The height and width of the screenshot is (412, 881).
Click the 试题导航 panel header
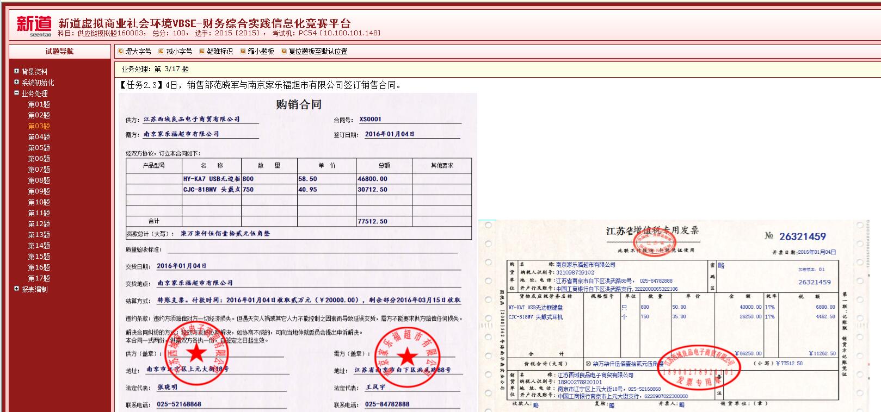[x=60, y=51]
